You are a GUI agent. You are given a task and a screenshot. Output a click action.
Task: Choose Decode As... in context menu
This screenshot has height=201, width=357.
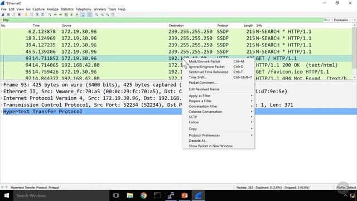(x=219, y=141)
